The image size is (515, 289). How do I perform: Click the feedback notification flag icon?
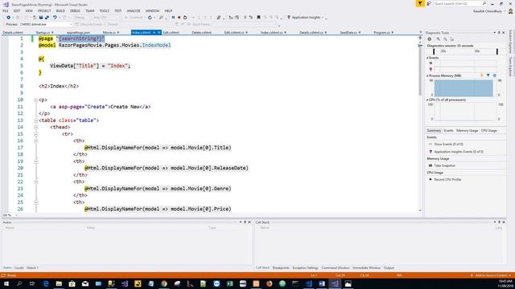coord(420,3)
